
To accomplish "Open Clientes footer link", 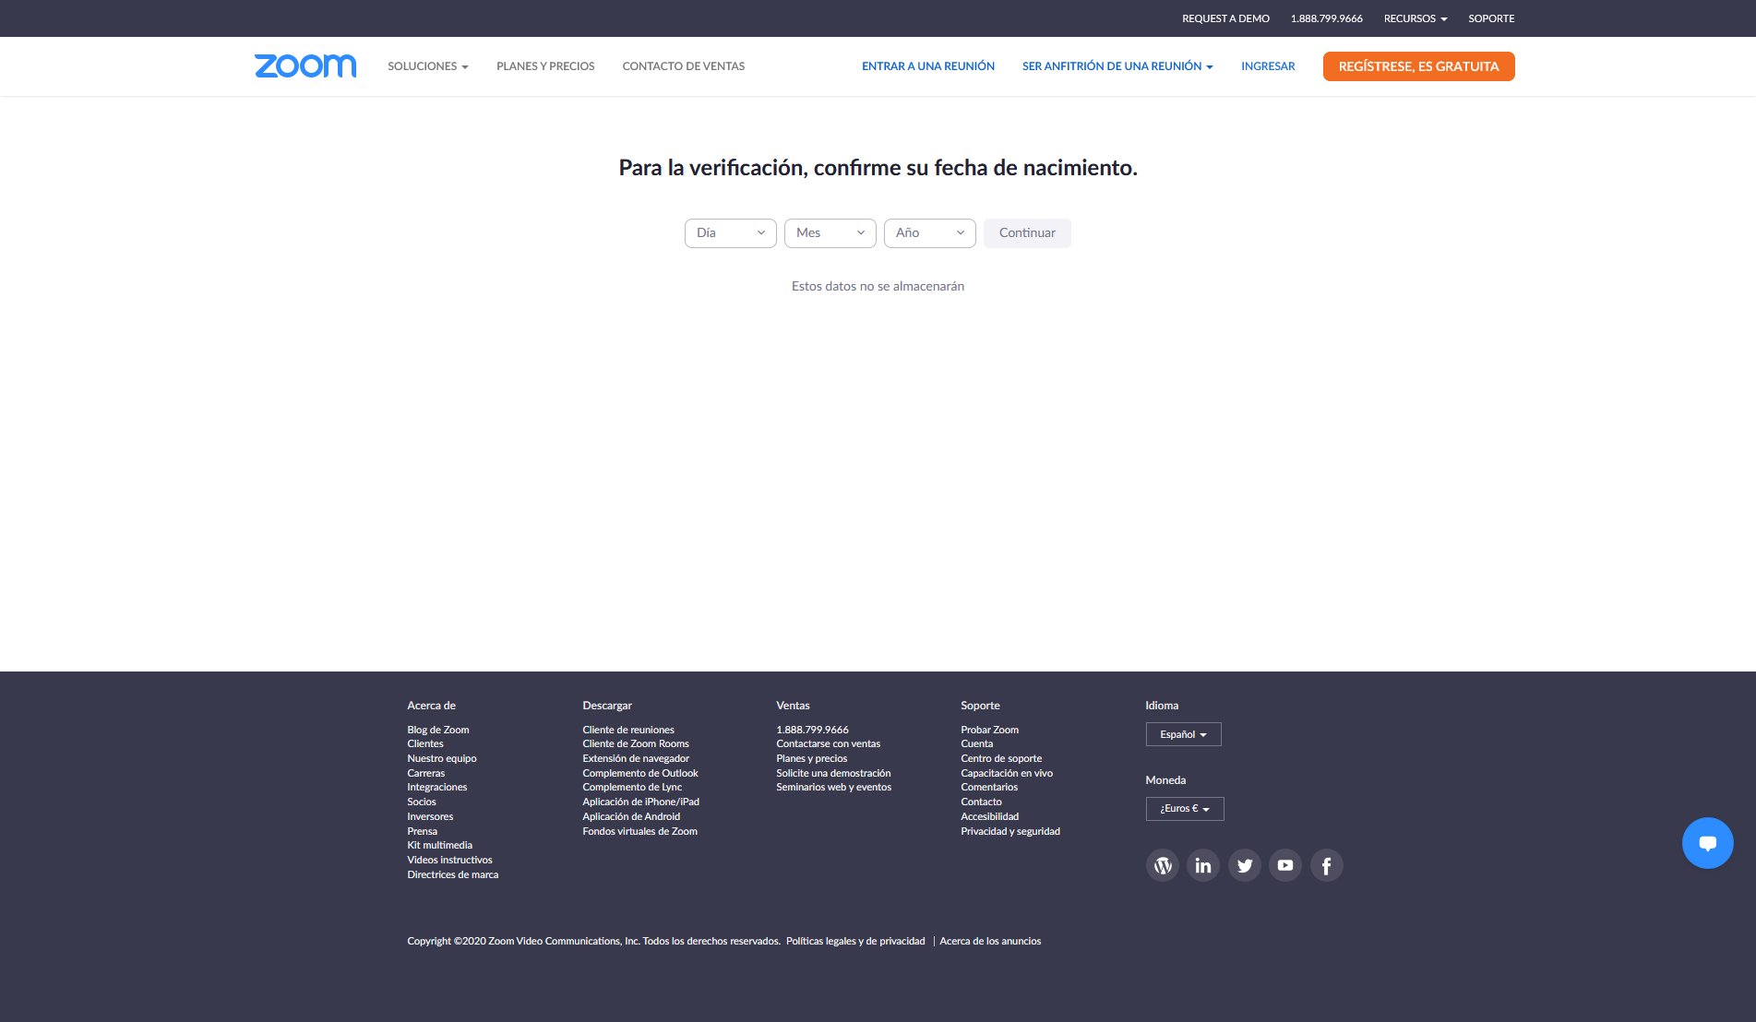I will pos(425,743).
